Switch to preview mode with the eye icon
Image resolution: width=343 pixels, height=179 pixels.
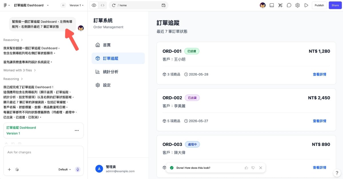click(x=94, y=5)
